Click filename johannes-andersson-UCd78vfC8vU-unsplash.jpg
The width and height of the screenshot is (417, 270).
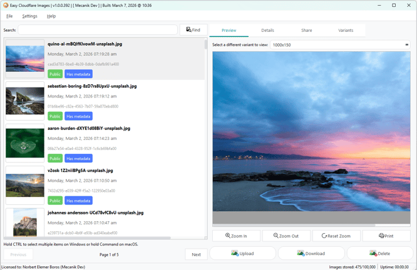pyautogui.click(x=95, y=213)
